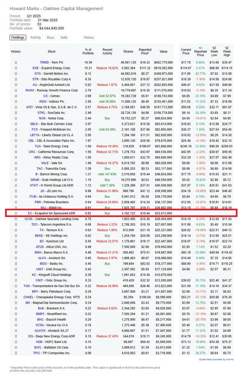The height and width of the screenshot is (379, 240).
Task: Sort by Current Price column header
Action: pos(186,51)
